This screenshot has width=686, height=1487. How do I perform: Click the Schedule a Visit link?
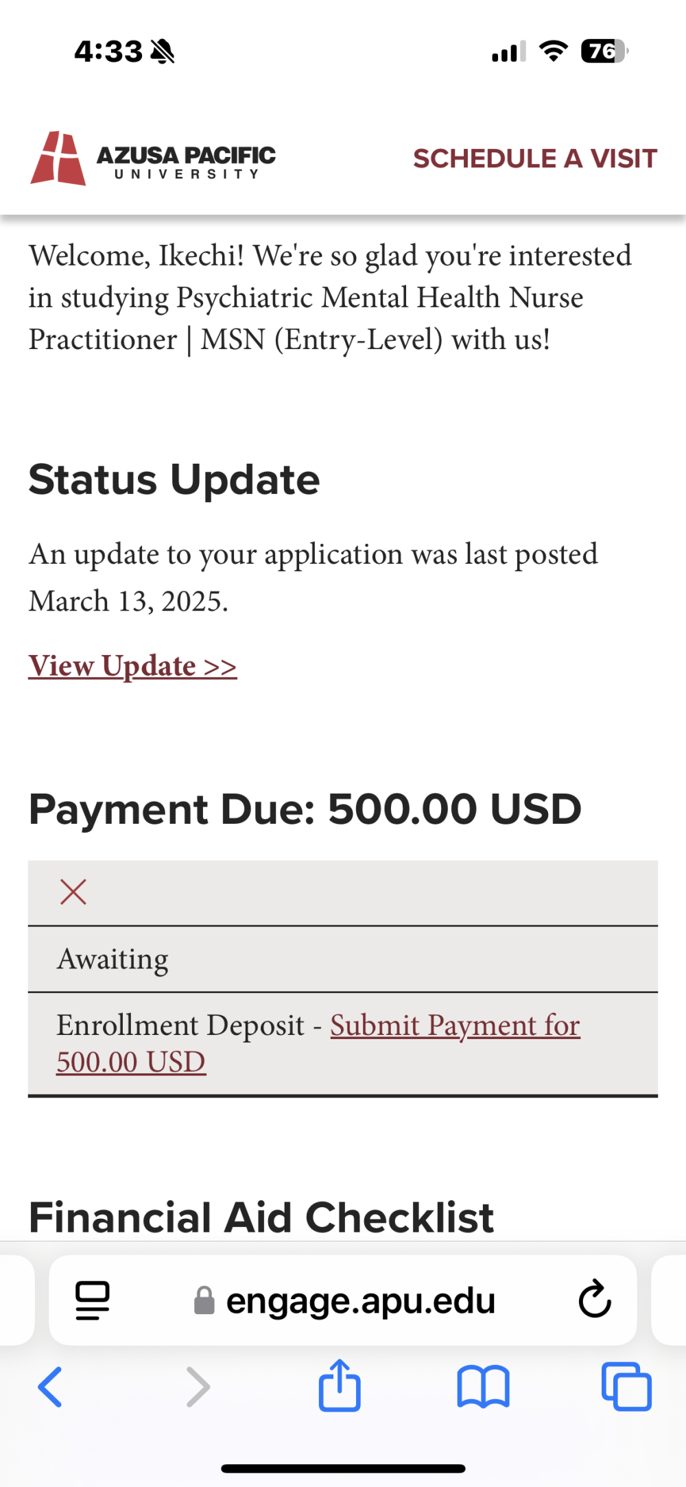click(535, 158)
